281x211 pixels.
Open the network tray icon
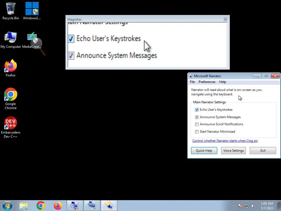pyautogui.click(x=247, y=206)
